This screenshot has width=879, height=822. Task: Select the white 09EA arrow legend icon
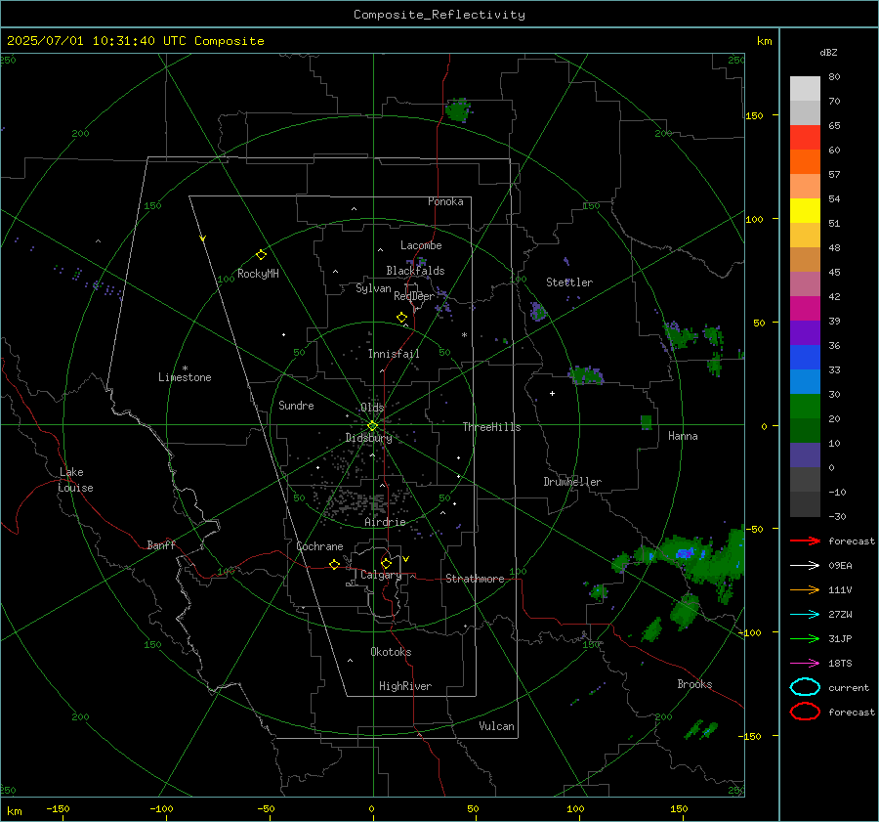(805, 566)
